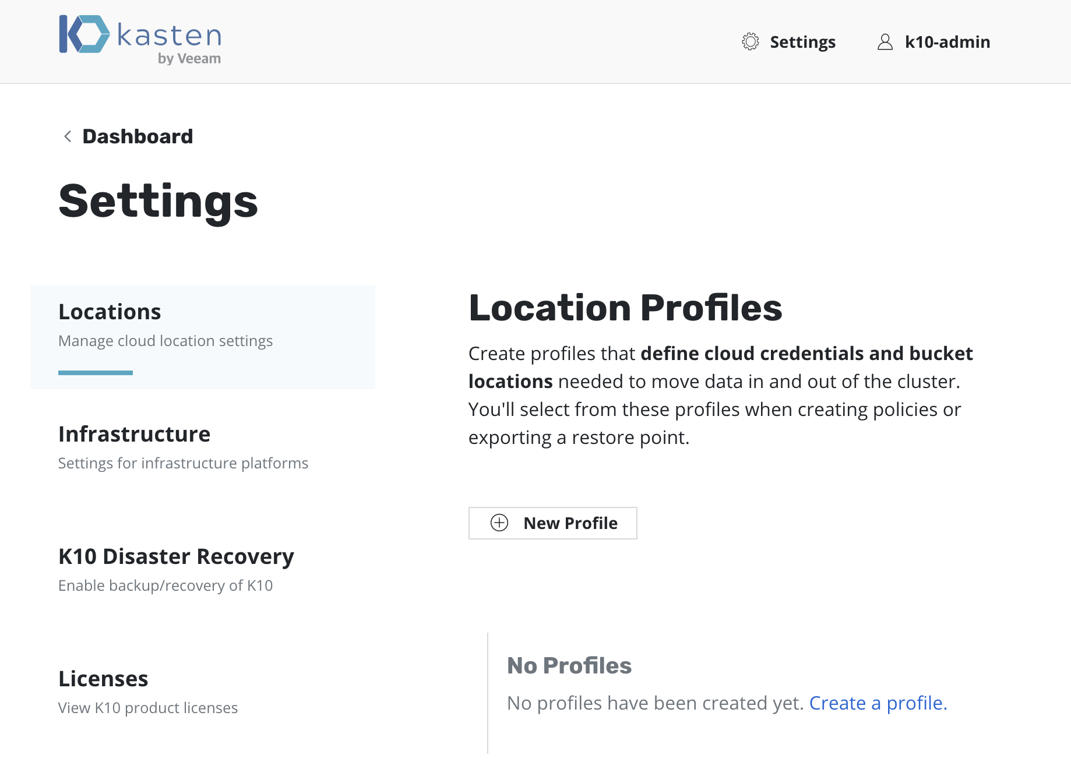Open Settings from the top header
1071x776 pixels.
[802, 42]
